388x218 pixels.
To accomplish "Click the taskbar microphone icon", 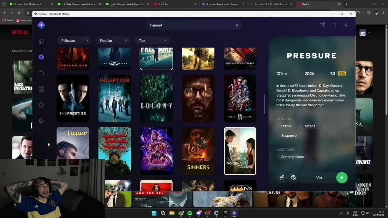I will coord(348,213).
